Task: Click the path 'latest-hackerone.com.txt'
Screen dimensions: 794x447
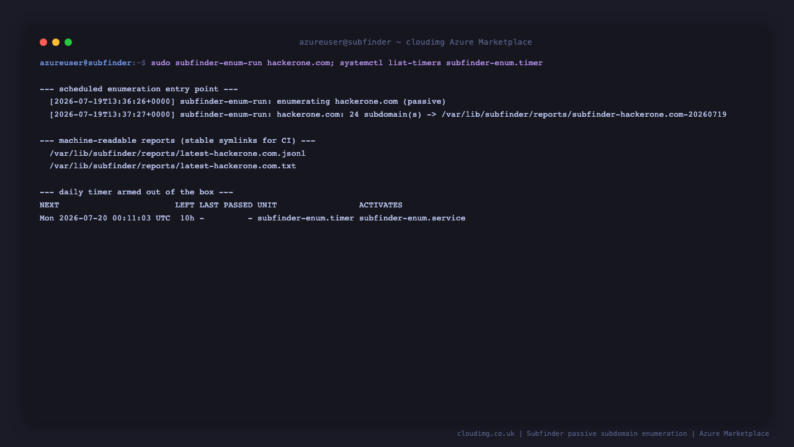Action: pyautogui.click(x=238, y=166)
